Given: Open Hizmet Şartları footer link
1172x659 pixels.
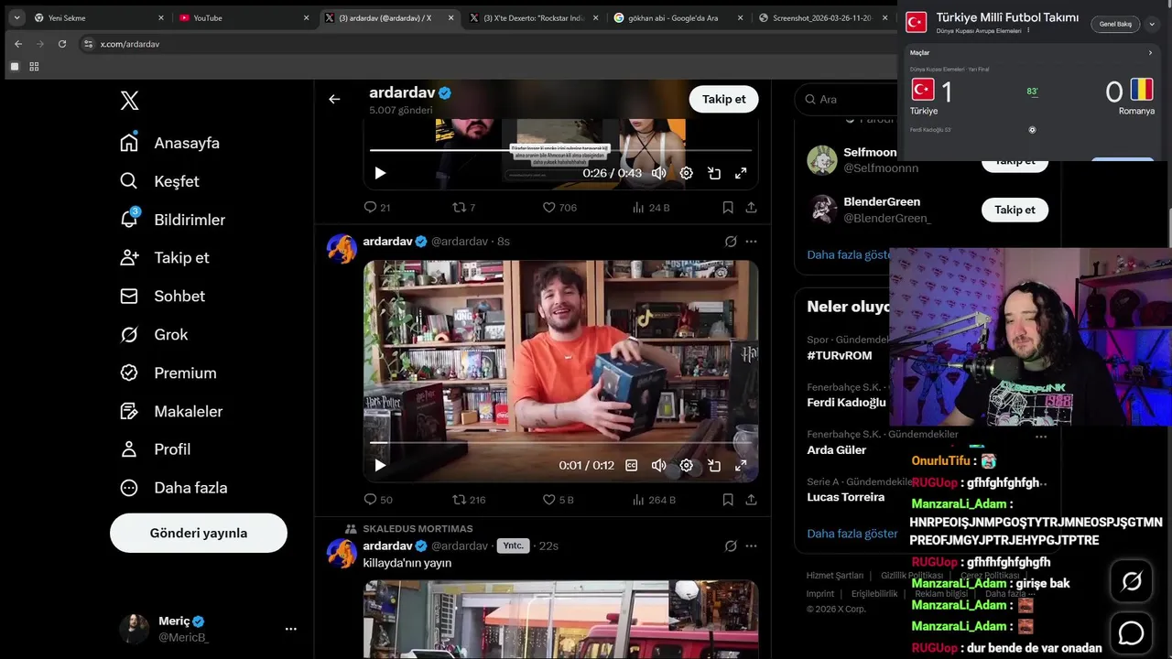Looking at the screenshot, I should (x=835, y=576).
